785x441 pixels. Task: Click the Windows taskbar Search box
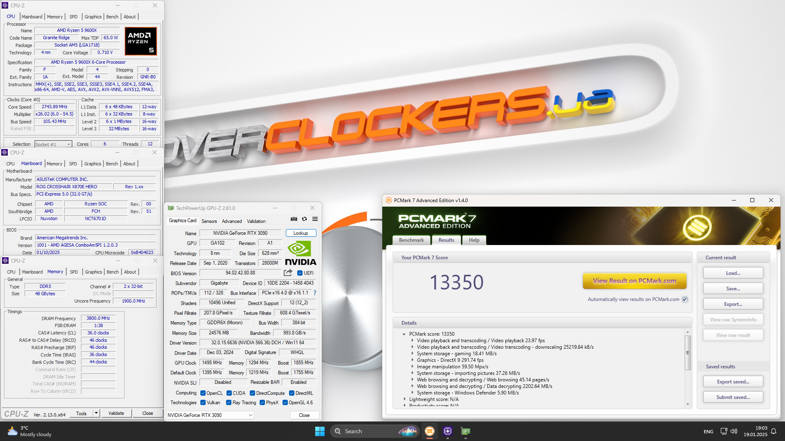click(374, 431)
